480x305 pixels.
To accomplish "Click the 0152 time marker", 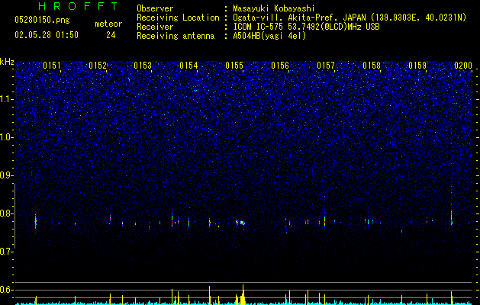I will [98, 66].
